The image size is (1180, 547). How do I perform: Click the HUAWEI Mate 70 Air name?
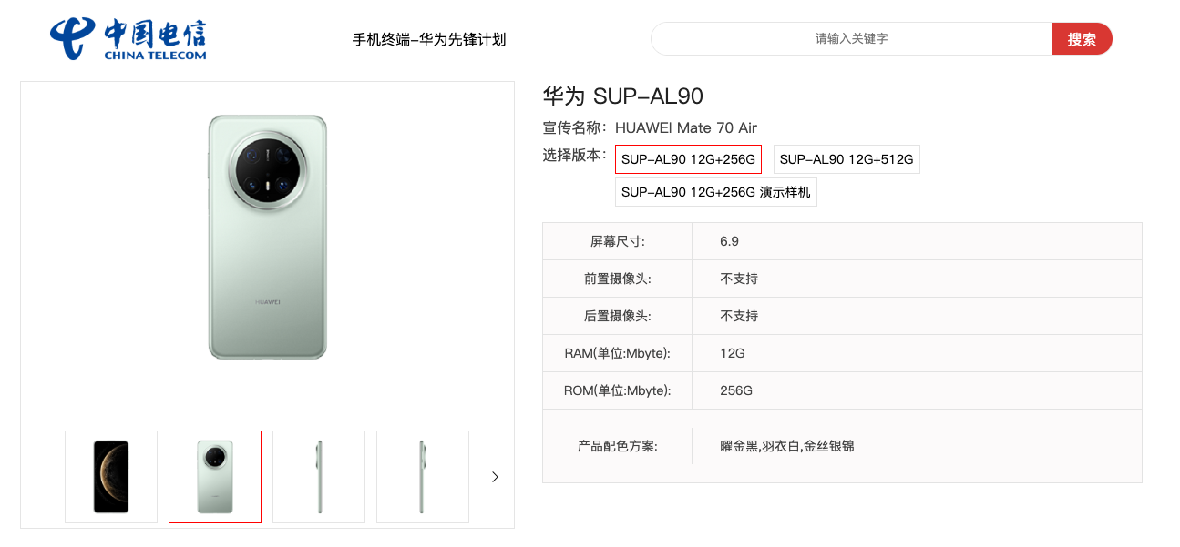pos(688,127)
